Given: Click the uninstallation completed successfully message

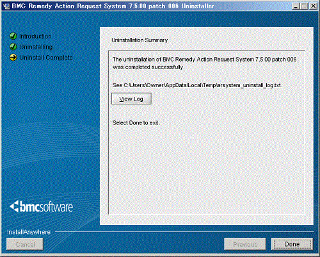Looking at the screenshot, I should coord(204,63).
